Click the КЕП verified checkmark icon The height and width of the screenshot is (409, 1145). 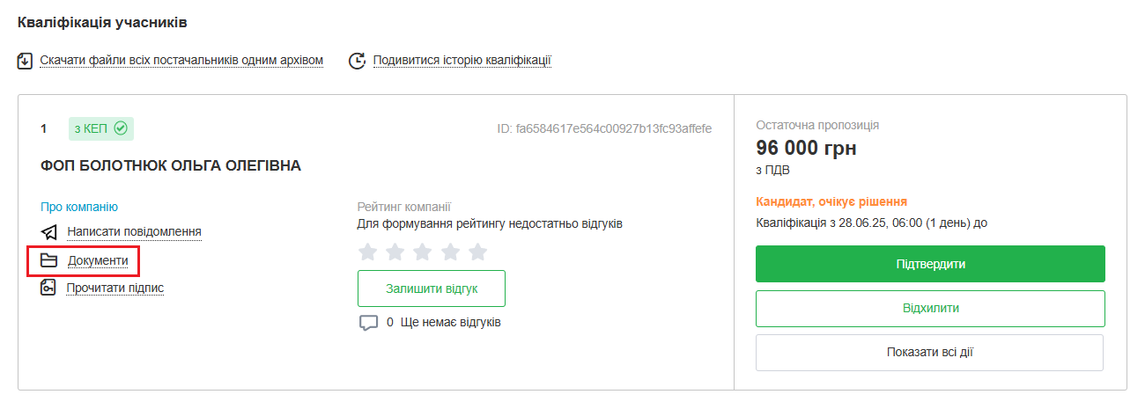(x=122, y=128)
